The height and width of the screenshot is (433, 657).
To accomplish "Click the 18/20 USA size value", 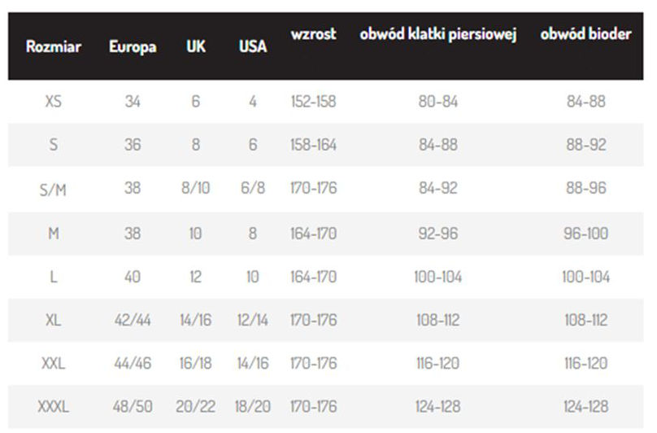I will coord(253,406).
